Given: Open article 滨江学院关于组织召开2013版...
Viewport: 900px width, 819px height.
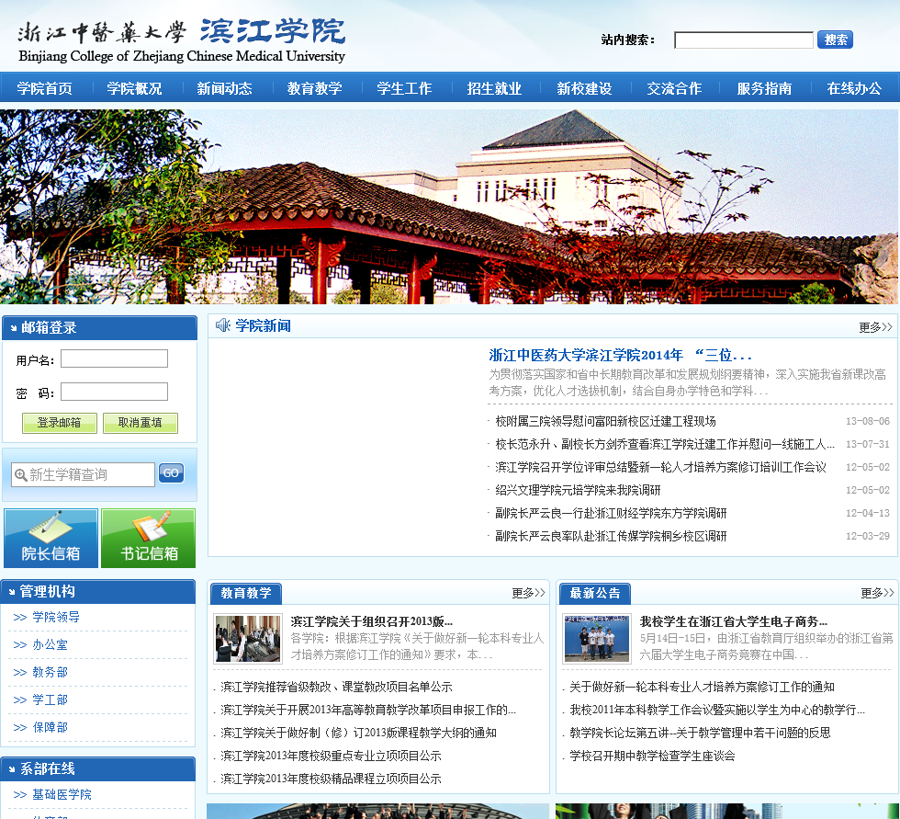Looking at the screenshot, I should pyautogui.click(x=371, y=621).
